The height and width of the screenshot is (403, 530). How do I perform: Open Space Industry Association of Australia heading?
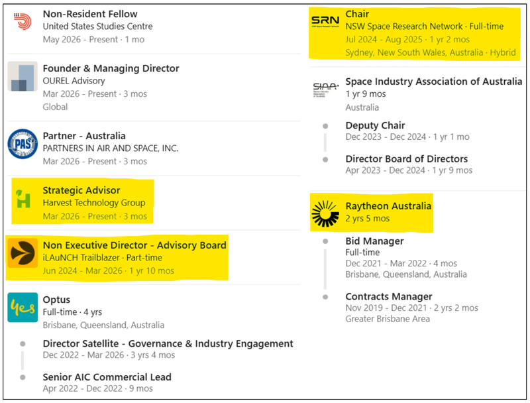point(434,82)
